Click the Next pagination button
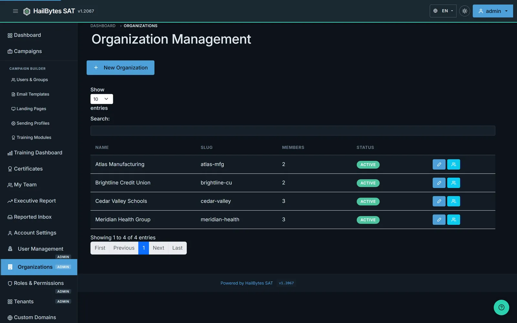Image resolution: width=517 pixels, height=323 pixels. coord(158,248)
